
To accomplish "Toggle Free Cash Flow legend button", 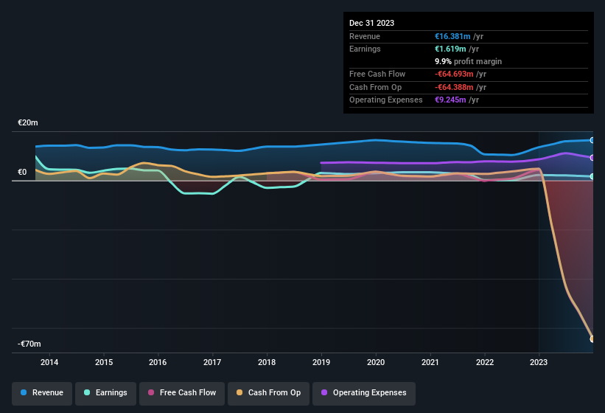I will click(182, 393).
